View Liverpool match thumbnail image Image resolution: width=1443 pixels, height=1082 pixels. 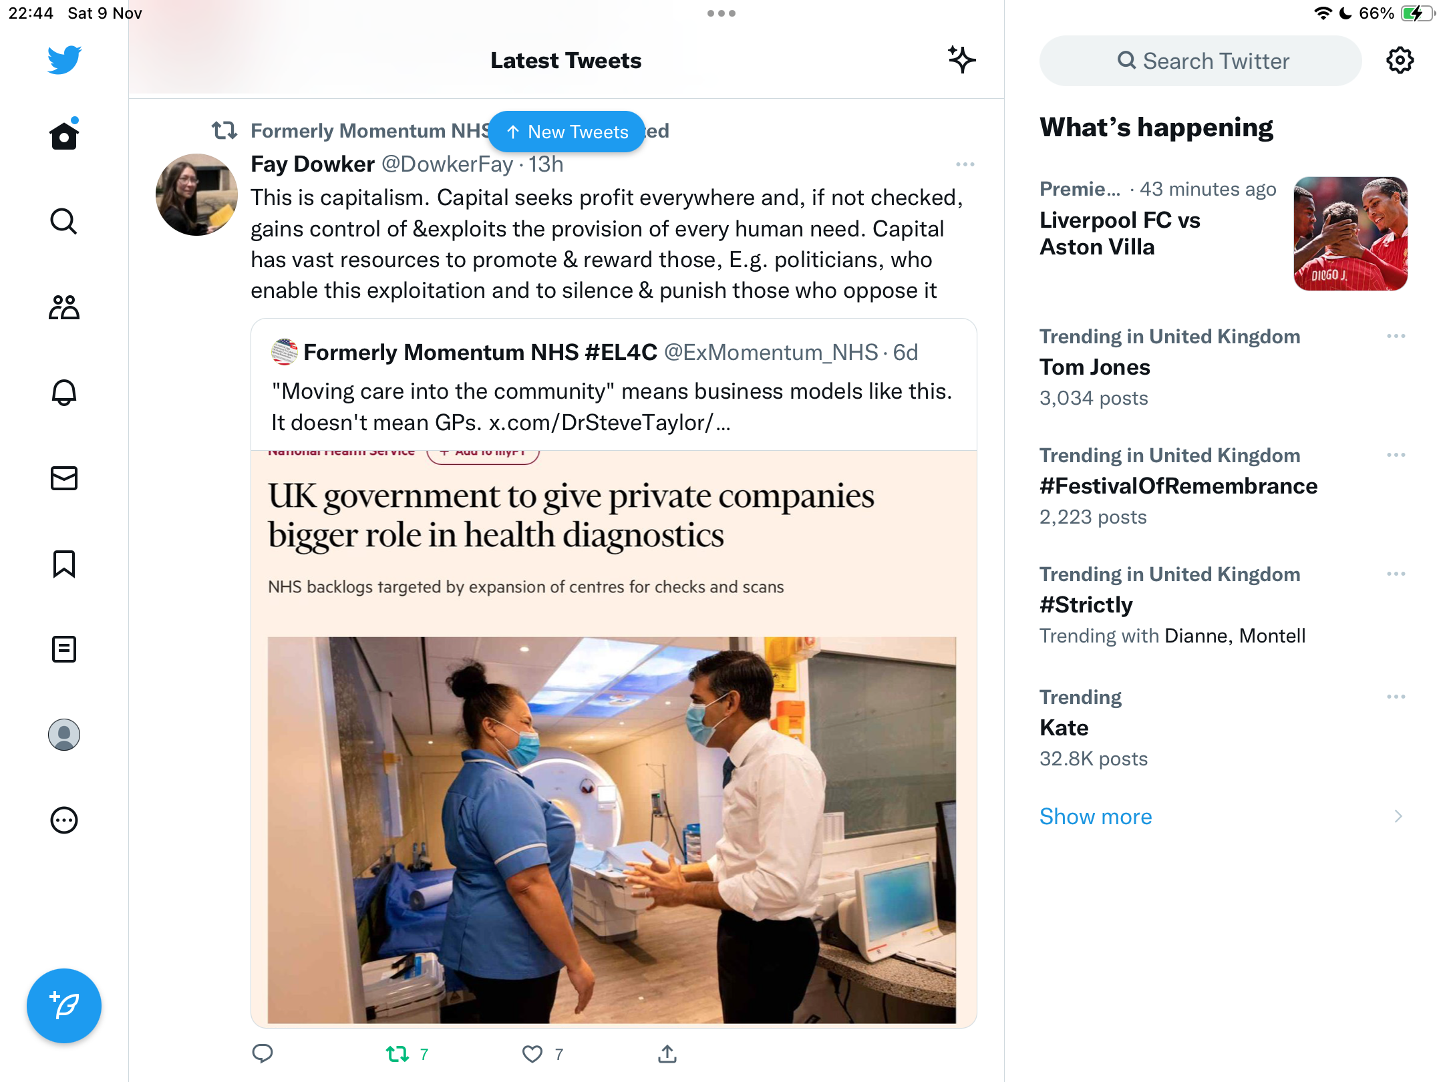(x=1350, y=234)
